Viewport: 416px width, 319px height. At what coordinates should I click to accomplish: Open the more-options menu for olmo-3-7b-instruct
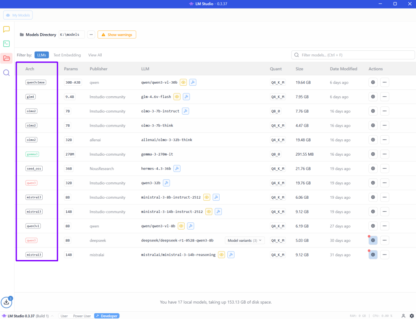[x=384, y=111]
